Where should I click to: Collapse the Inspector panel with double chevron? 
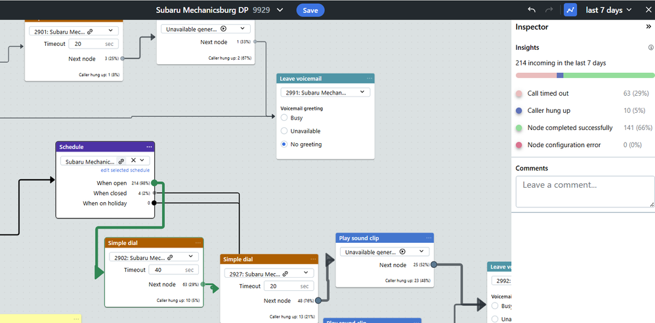[649, 27]
